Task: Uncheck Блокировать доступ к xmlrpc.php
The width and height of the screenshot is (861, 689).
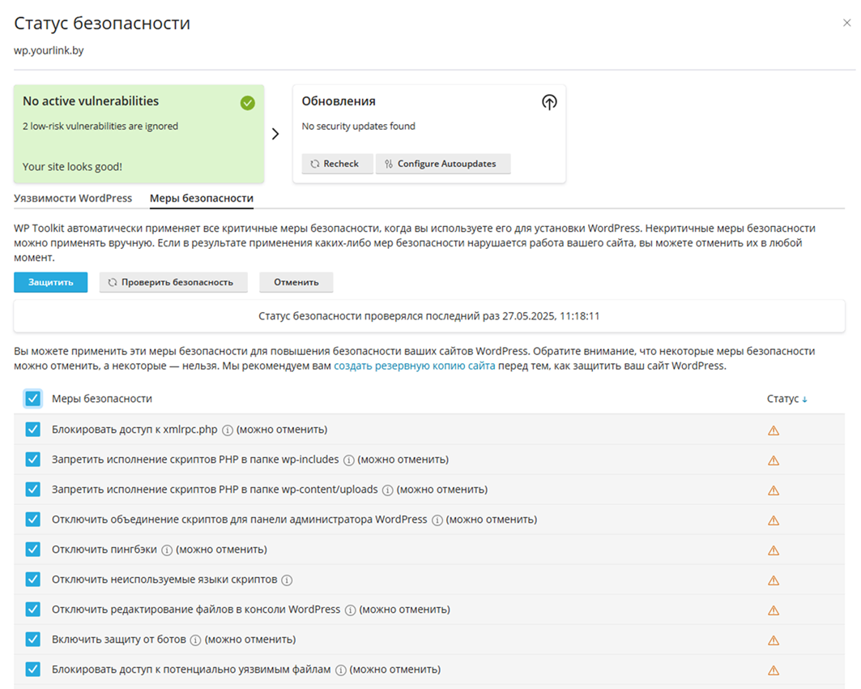Action: 33,429
